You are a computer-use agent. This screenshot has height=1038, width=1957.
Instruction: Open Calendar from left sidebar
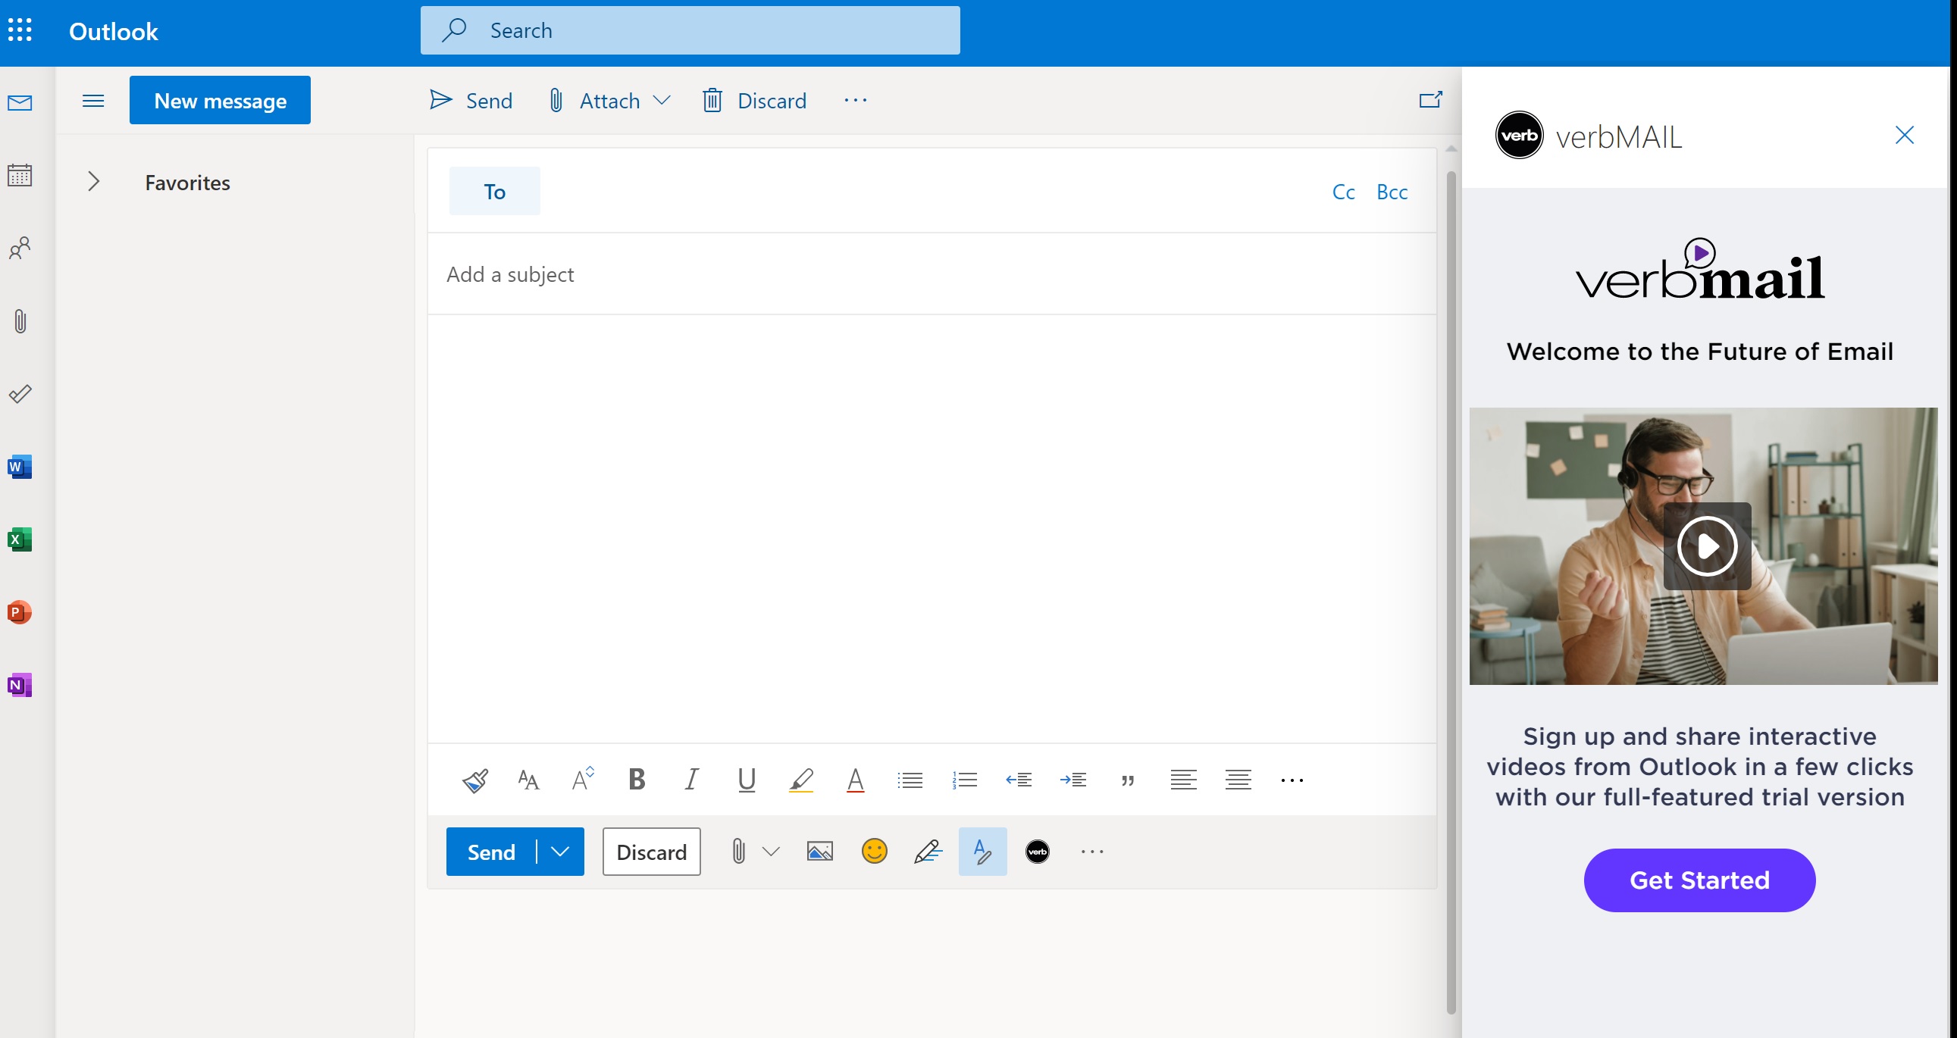(x=20, y=175)
